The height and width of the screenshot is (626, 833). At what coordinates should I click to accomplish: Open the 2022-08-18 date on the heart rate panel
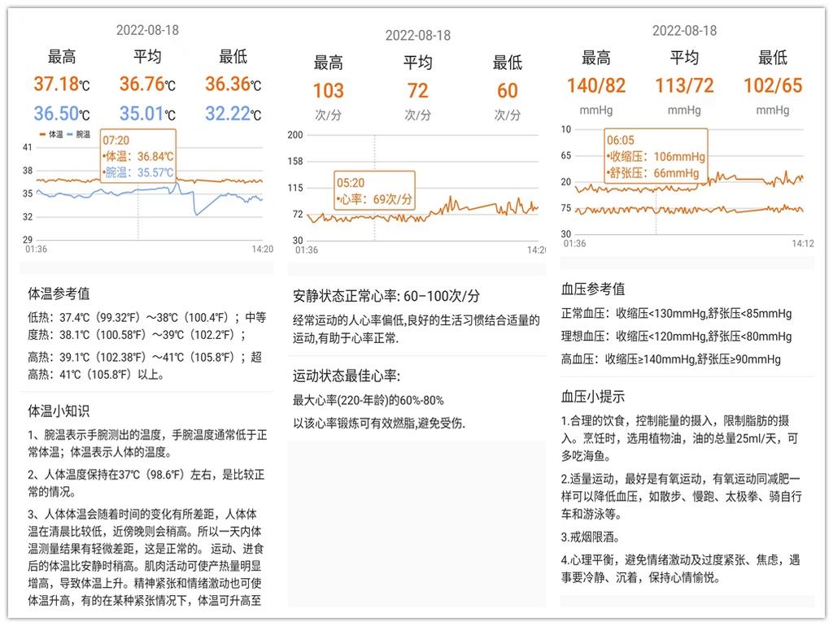tap(417, 35)
